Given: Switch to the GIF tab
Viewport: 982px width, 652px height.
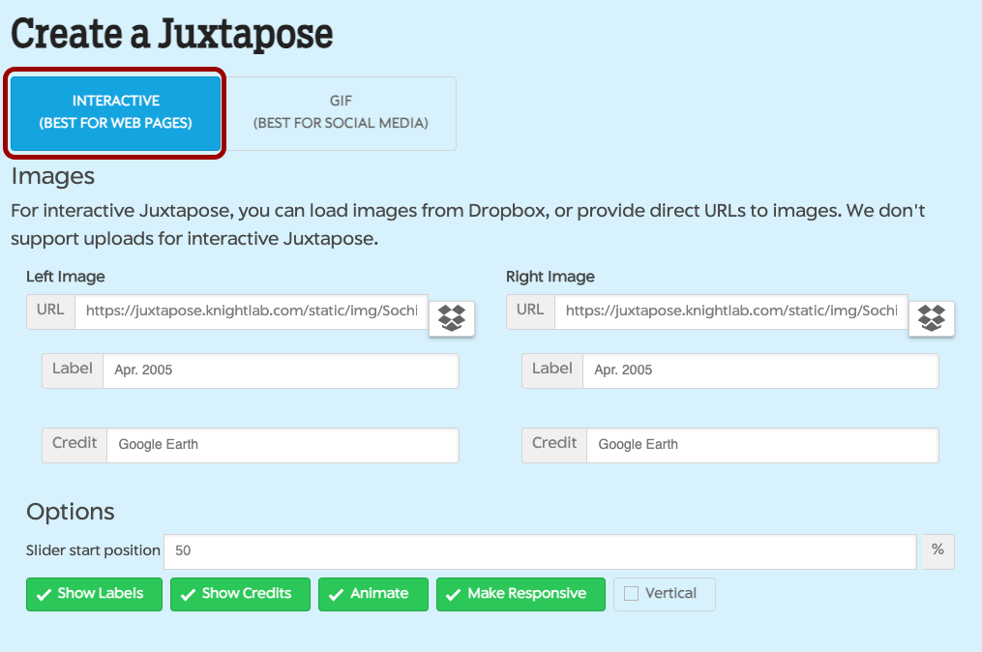Looking at the screenshot, I should pos(341,112).
